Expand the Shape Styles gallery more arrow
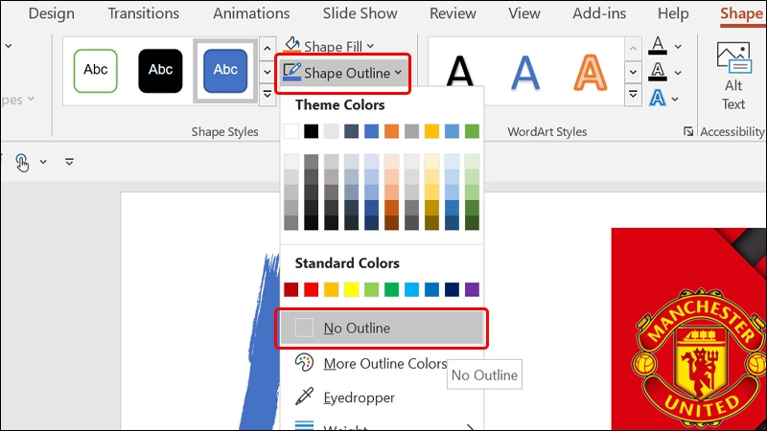 267,95
